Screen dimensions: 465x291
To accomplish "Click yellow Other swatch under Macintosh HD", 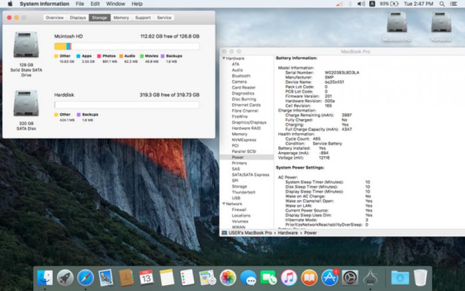I will pyautogui.click(x=56, y=56).
